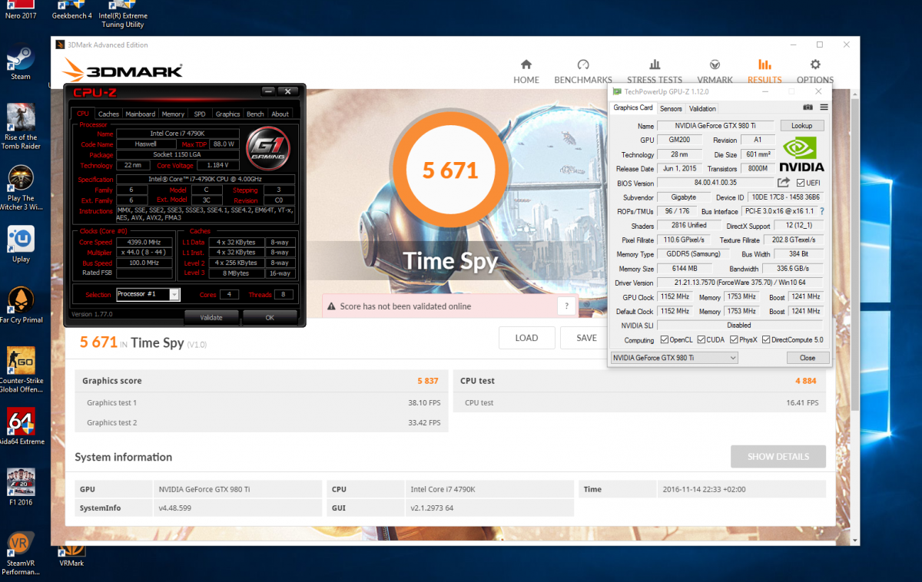Share the BIOS via export icon in GPU-Z
The height and width of the screenshot is (582, 922).
[x=784, y=183]
